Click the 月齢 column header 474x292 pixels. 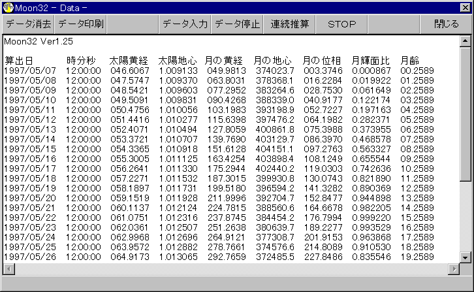[410, 61]
